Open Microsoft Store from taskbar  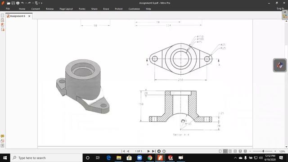129,158
